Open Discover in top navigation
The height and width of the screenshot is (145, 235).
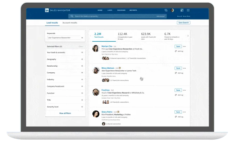click(121, 10)
